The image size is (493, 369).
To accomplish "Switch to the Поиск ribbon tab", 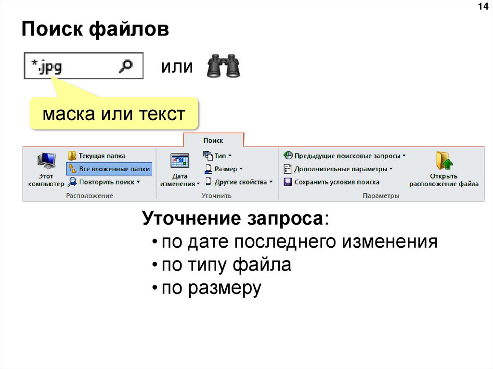I will coord(214,140).
